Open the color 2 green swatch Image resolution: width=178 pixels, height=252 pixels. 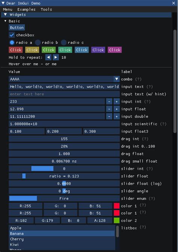[x=117, y=220]
